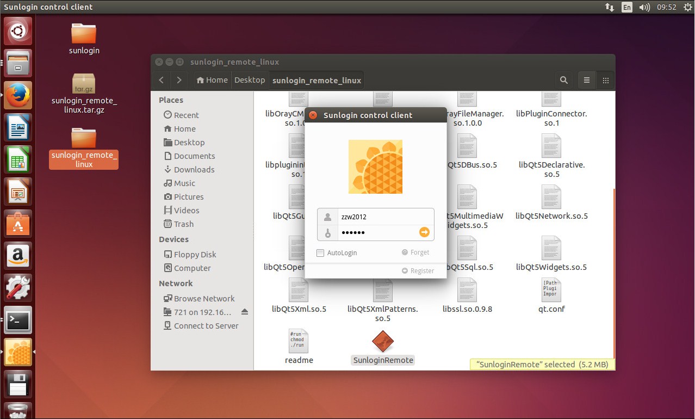Launch LibreOffice Writer from the launcher
Image resolution: width=695 pixels, height=419 pixels.
(18, 127)
